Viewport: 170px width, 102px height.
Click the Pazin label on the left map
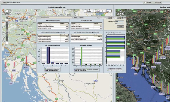[x=14, y=71]
